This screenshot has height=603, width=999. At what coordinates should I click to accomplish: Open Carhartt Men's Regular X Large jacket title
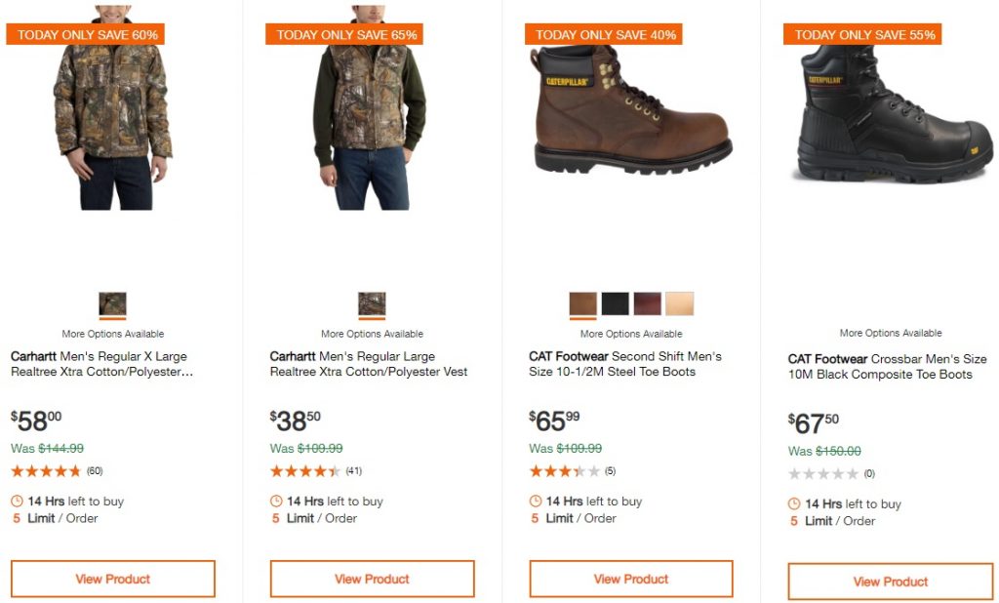[x=101, y=364]
